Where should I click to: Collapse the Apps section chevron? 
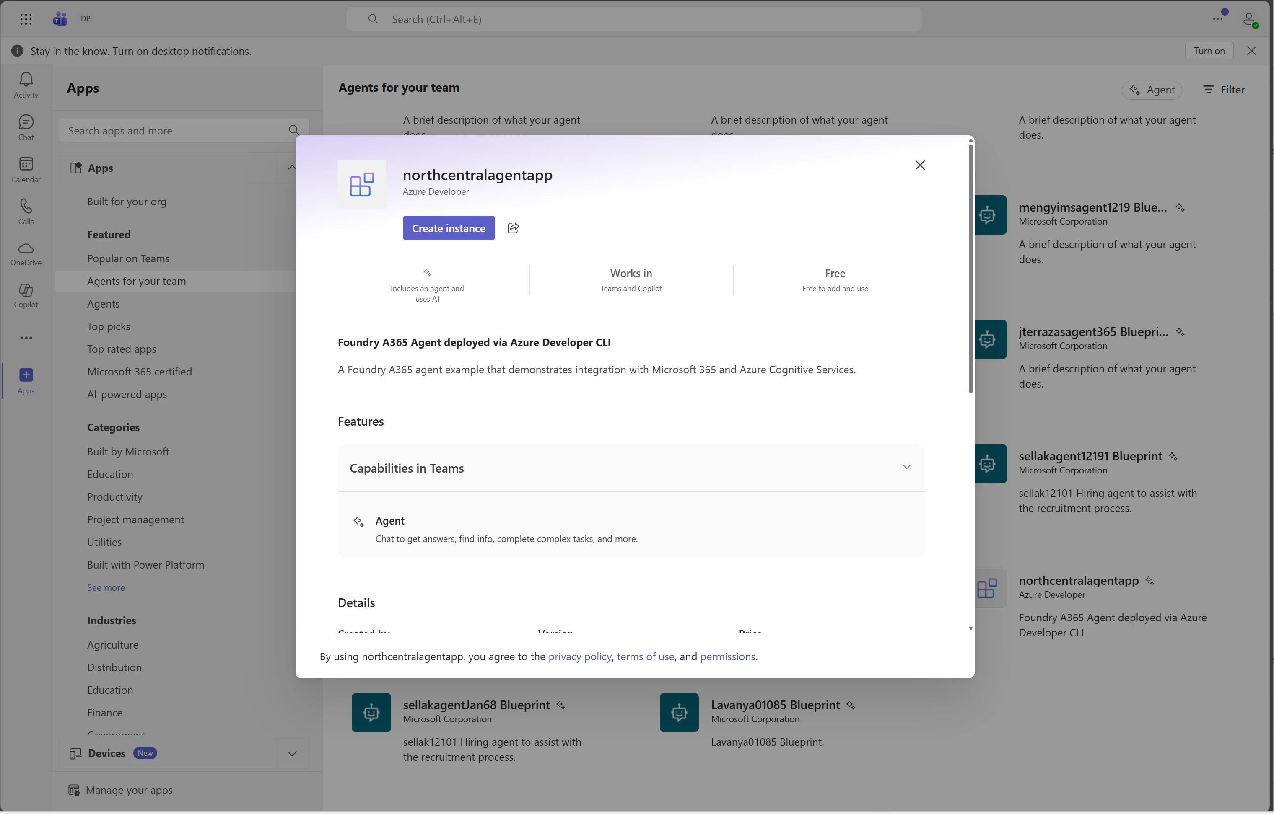tap(291, 168)
